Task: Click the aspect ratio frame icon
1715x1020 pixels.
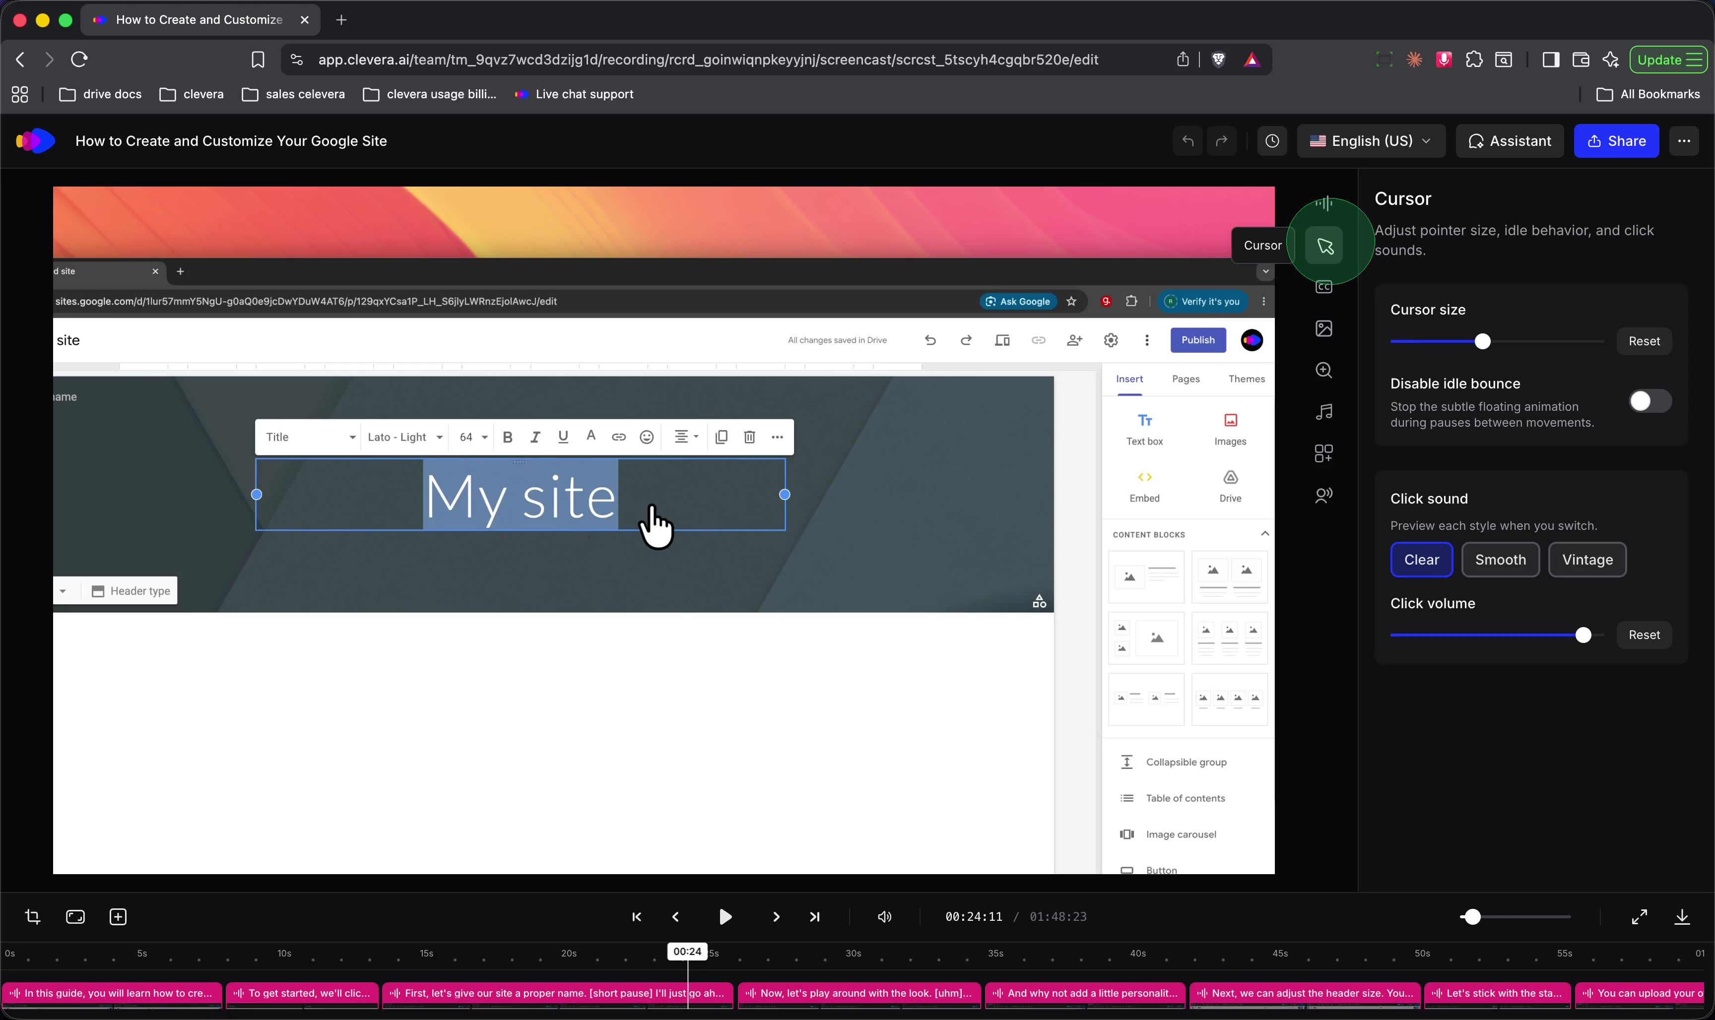Action: (x=75, y=917)
